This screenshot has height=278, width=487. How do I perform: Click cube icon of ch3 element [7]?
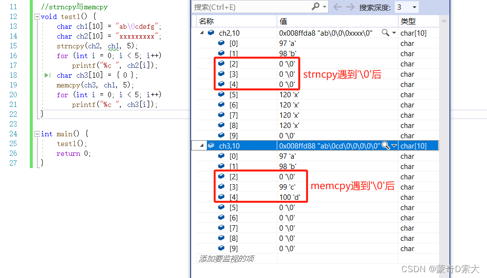(221, 227)
